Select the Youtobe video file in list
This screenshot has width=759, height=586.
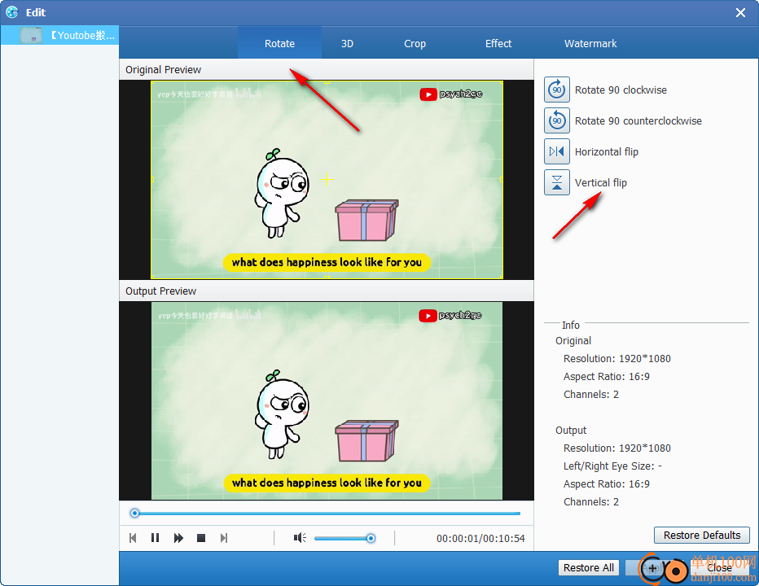click(59, 35)
